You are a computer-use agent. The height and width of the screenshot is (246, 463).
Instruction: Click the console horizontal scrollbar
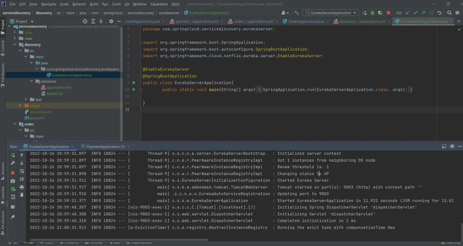(x=119, y=240)
